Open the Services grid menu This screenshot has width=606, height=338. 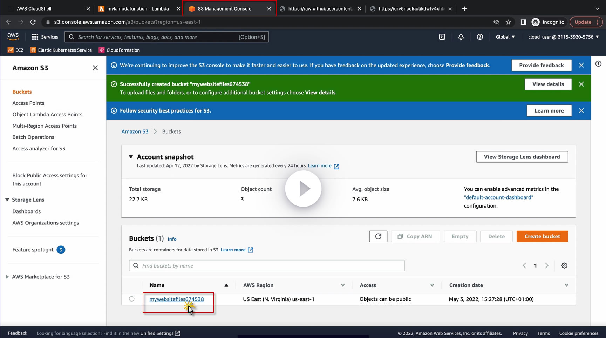45,37
